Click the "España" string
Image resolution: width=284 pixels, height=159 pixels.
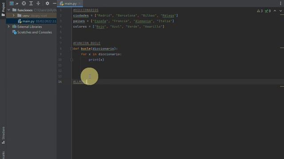point(100,21)
